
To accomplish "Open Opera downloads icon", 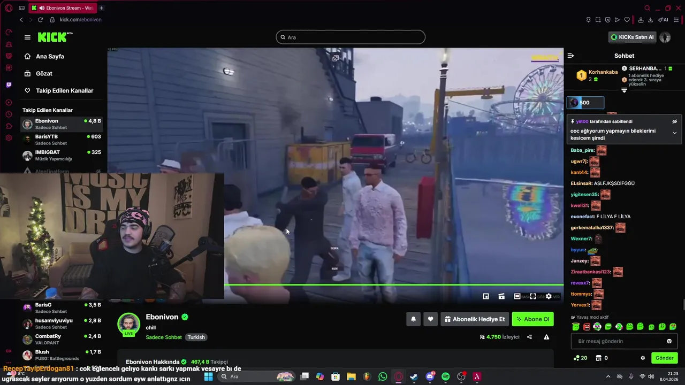I will coord(650,20).
